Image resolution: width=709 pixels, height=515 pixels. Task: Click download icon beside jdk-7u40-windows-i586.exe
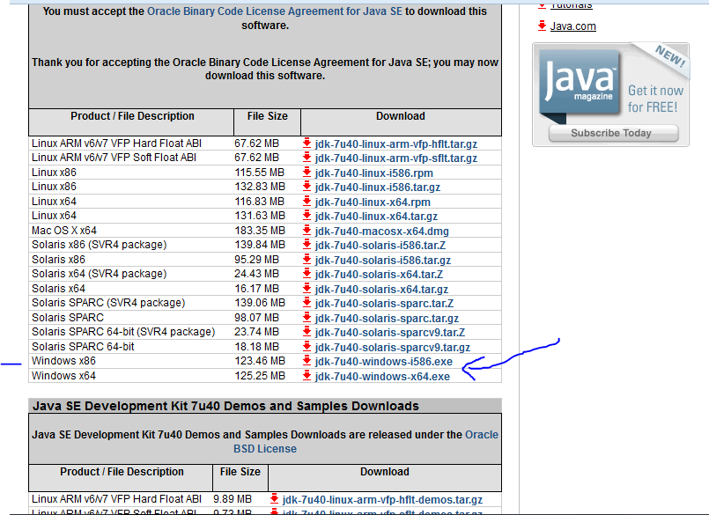point(306,361)
